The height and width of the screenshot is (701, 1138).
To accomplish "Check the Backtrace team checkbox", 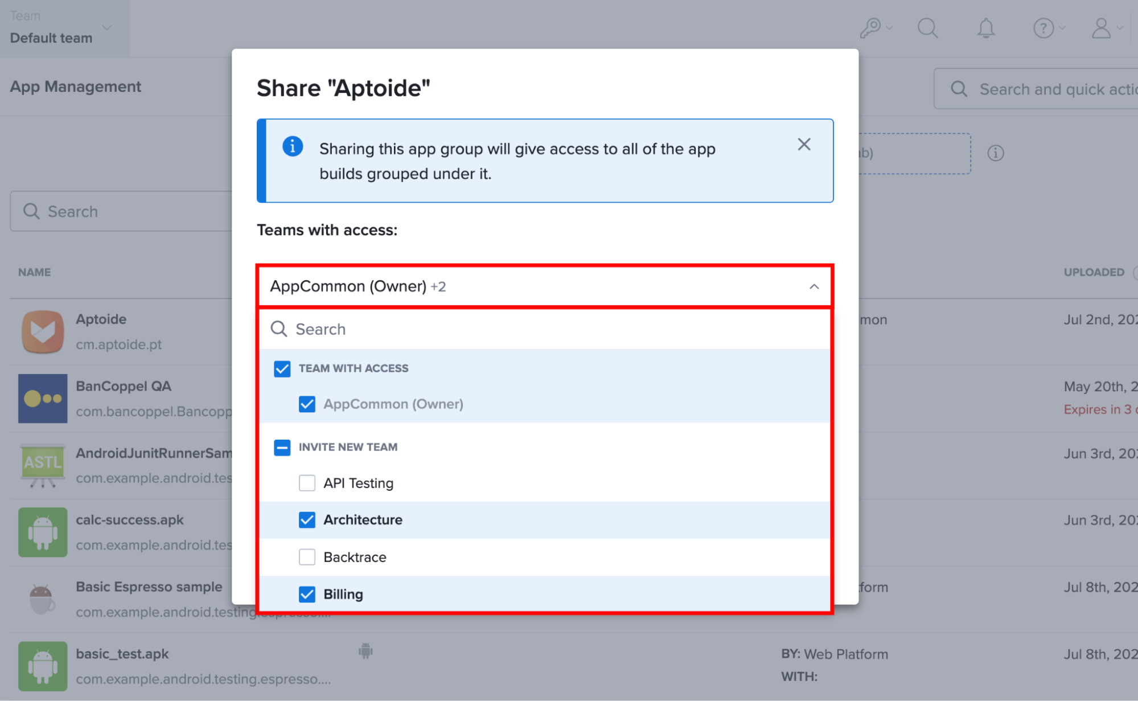I will (x=307, y=557).
